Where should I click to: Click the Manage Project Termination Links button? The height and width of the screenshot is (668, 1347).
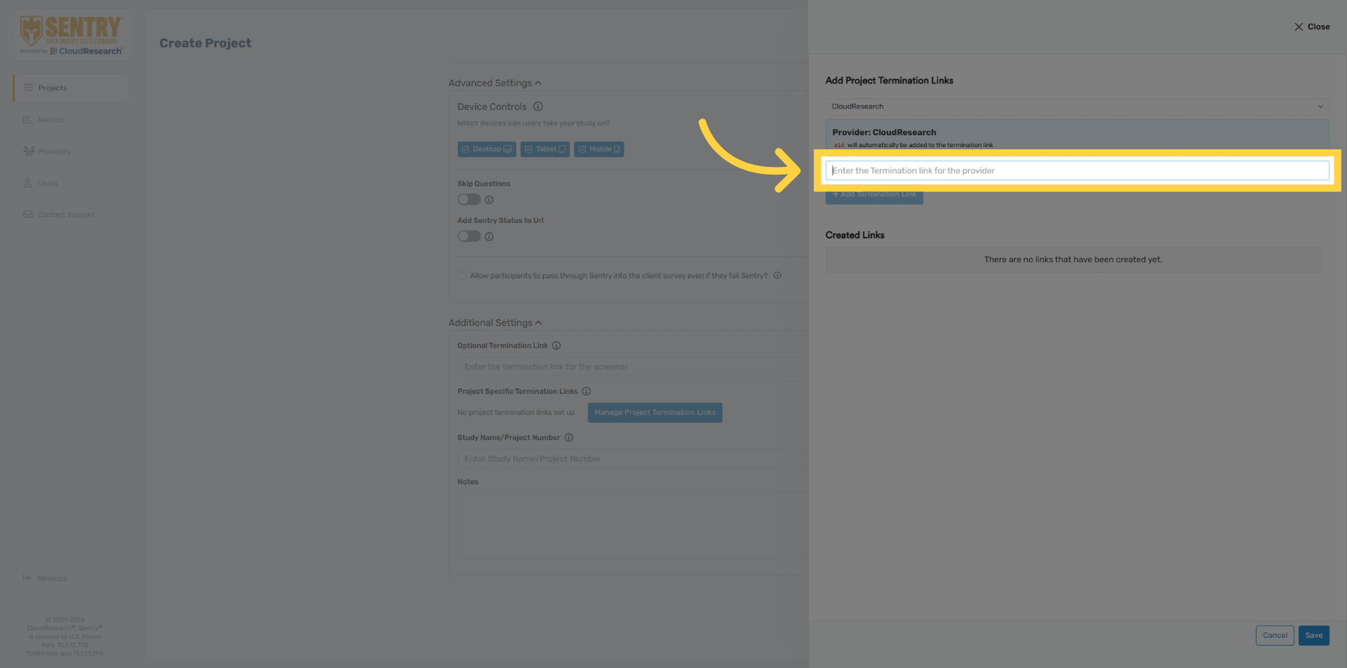click(x=654, y=412)
